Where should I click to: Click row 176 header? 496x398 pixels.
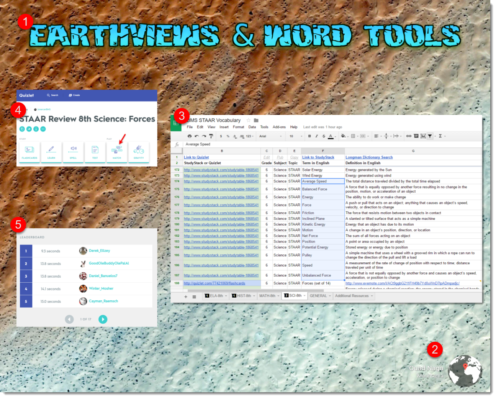tap(177, 197)
